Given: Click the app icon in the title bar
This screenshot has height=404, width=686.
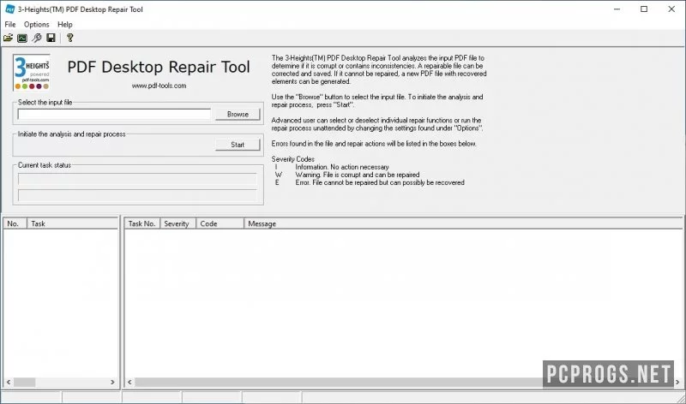Looking at the screenshot, I should tap(9, 9).
